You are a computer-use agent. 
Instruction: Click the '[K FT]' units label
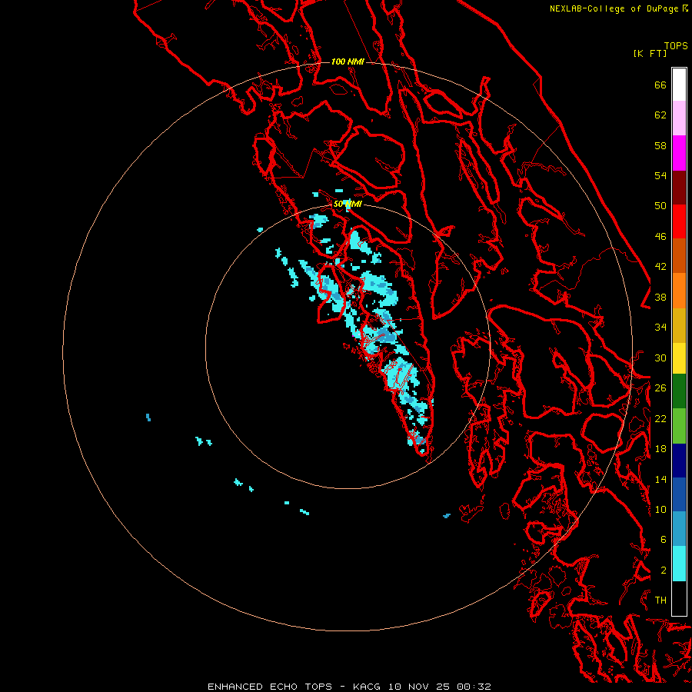coord(650,53)
